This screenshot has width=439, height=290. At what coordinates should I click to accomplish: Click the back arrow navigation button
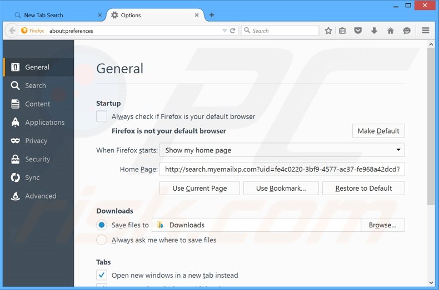[x=12, y=30]
